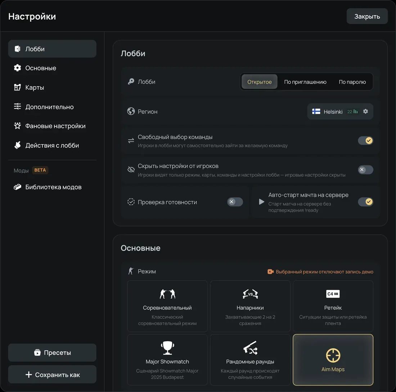
Task: Open the Пресеты list
Action: pyautogui.click(x=52, y=353)
